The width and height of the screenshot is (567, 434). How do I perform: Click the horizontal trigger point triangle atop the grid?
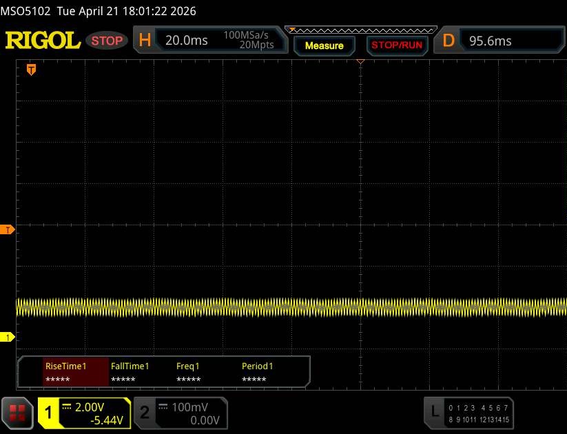(x=360, y=62)
